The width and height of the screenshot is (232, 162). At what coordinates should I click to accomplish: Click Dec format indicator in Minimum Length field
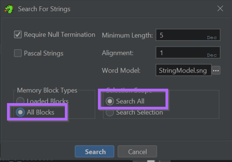[212, 38]
